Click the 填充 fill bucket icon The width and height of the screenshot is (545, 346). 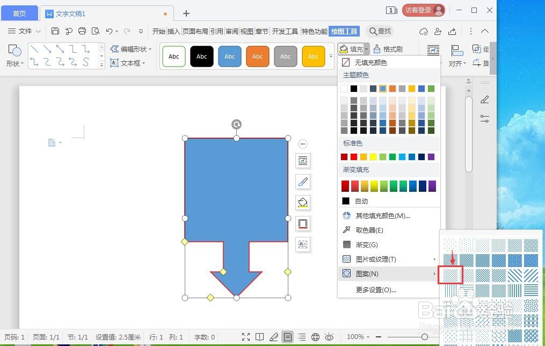344,49
